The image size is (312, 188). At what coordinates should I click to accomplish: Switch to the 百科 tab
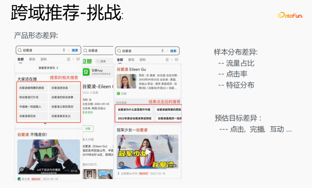[44, 59]
